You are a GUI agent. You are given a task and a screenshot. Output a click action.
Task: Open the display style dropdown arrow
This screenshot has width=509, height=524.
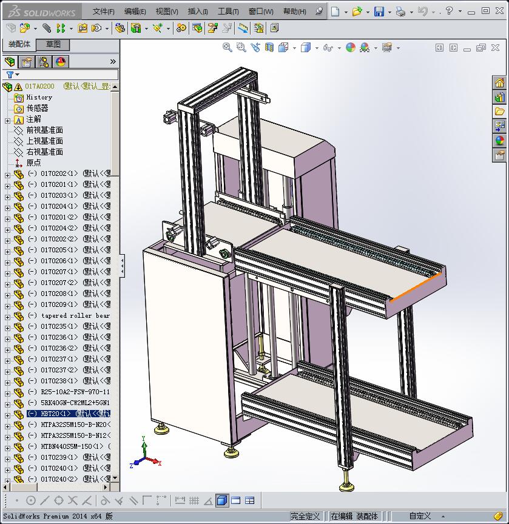pos(317,48)
